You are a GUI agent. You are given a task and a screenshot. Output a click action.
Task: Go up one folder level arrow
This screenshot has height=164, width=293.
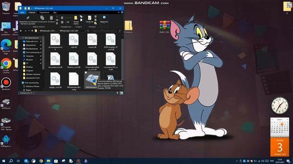(x=32, y=31)
